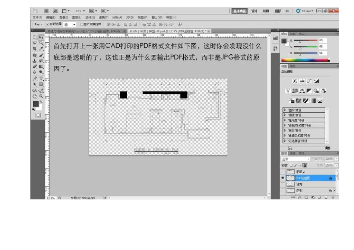
Task: Select the Rectangular Marquee tool
Action: (x=35, y=38)
